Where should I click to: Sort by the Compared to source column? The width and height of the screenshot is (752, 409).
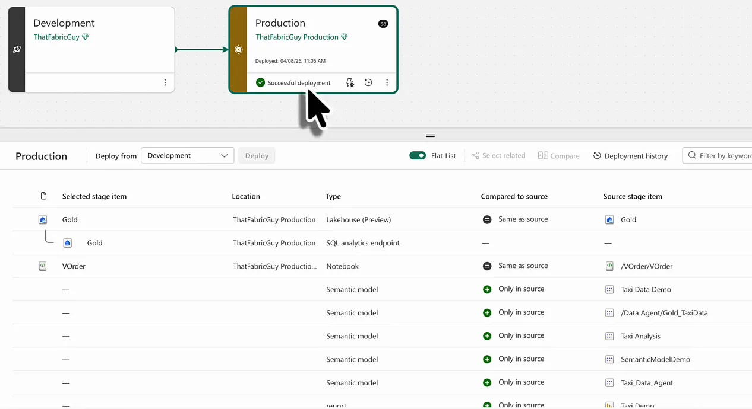coord(514,196)
